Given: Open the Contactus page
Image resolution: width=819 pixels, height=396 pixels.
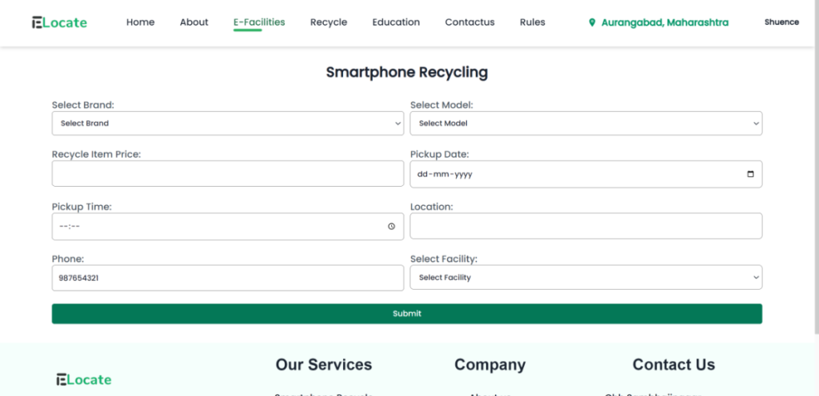Looking at the screenshot, I should (x=469, y=22).
